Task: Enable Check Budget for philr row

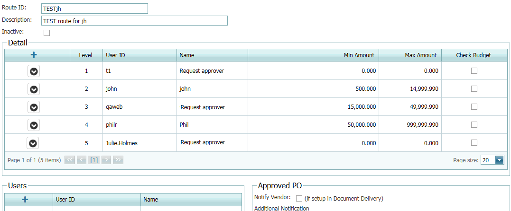Action: (x=474, y=125)
